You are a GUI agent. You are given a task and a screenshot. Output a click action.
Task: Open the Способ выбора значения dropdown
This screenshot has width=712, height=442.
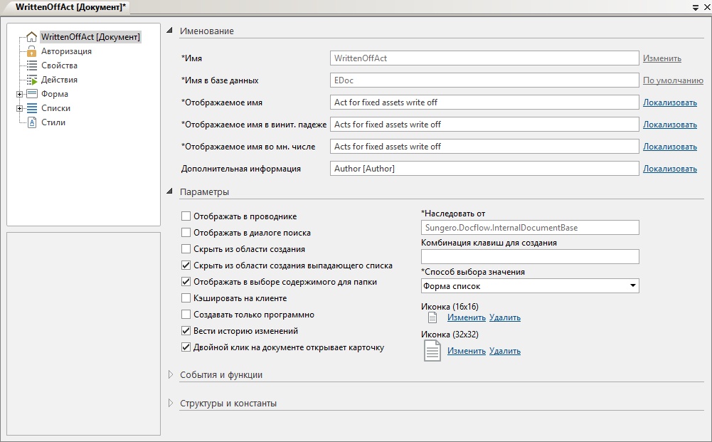(x=632, y=286)
